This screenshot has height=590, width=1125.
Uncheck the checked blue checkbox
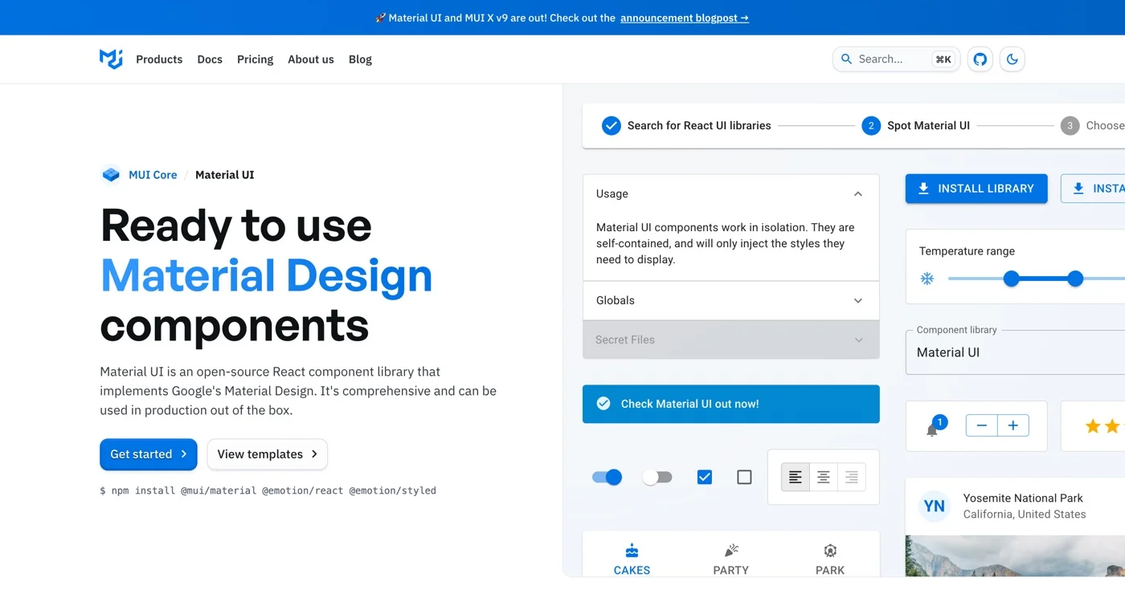(x=705, y=477)
